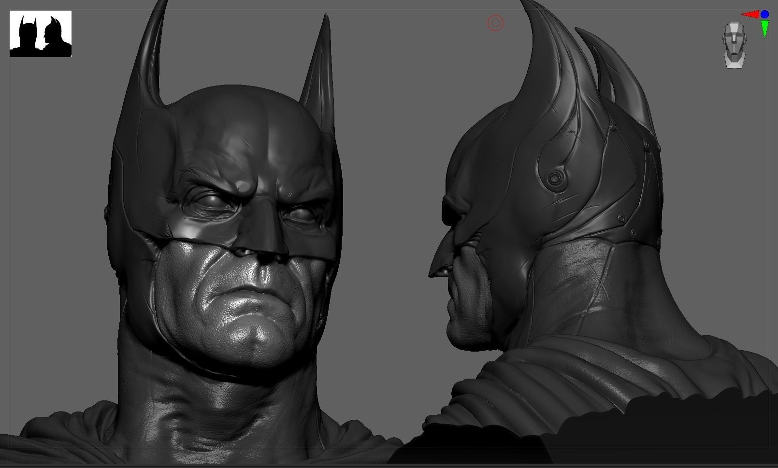Click the red circular brush cursor
Viewport: 778px width, 468px height.
pos(496,23)
